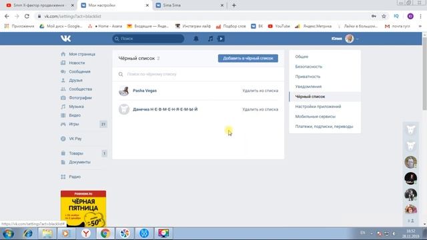This screenshot has width=427, height=240.
Task: Open Yandex browser from taskbar
Action: tap(86, 233)
